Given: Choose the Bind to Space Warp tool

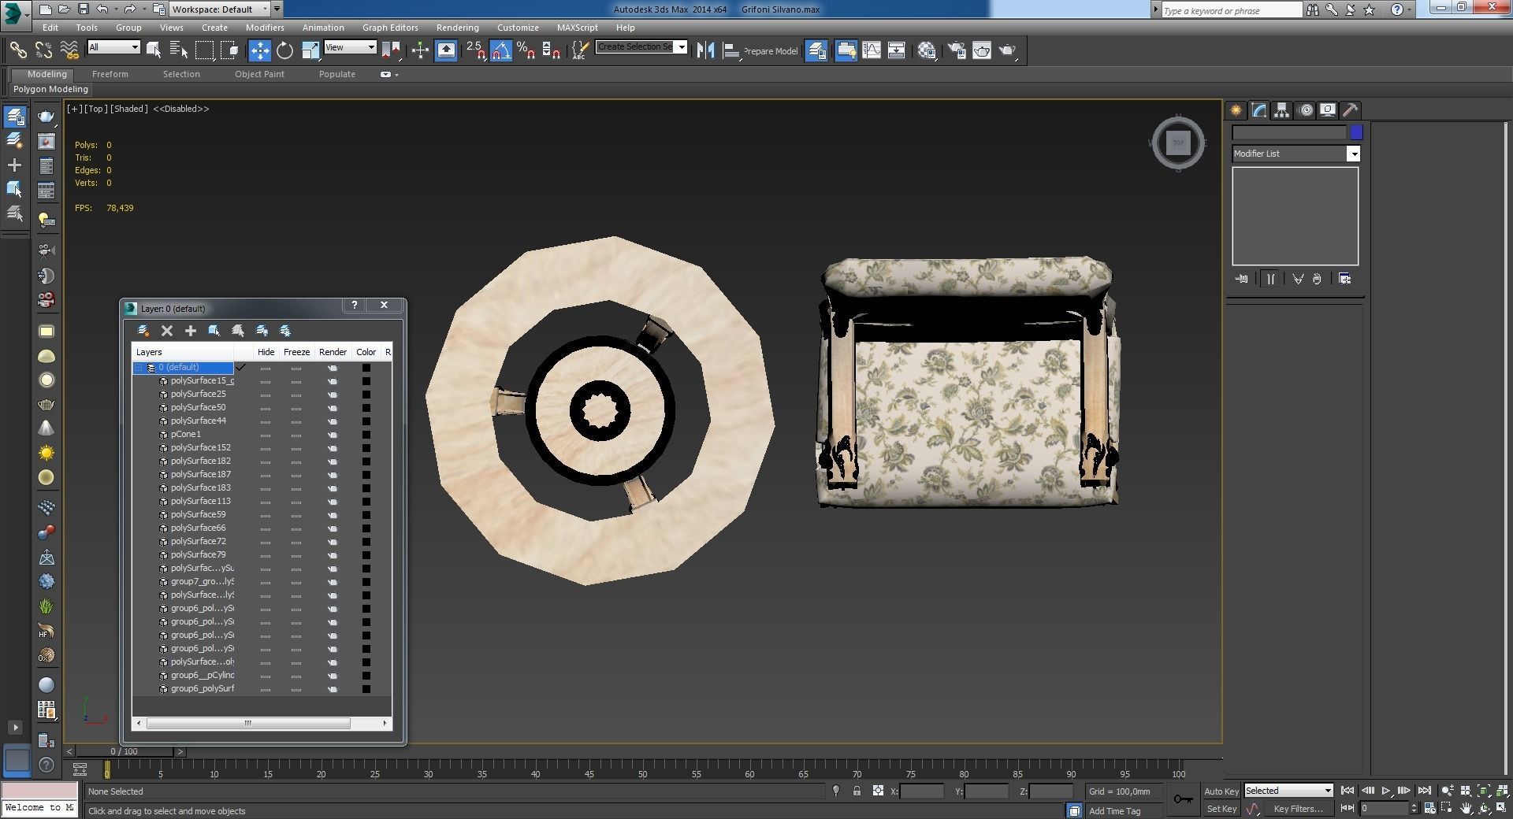Looking at the screenshot, I should [x=69, y=50].
